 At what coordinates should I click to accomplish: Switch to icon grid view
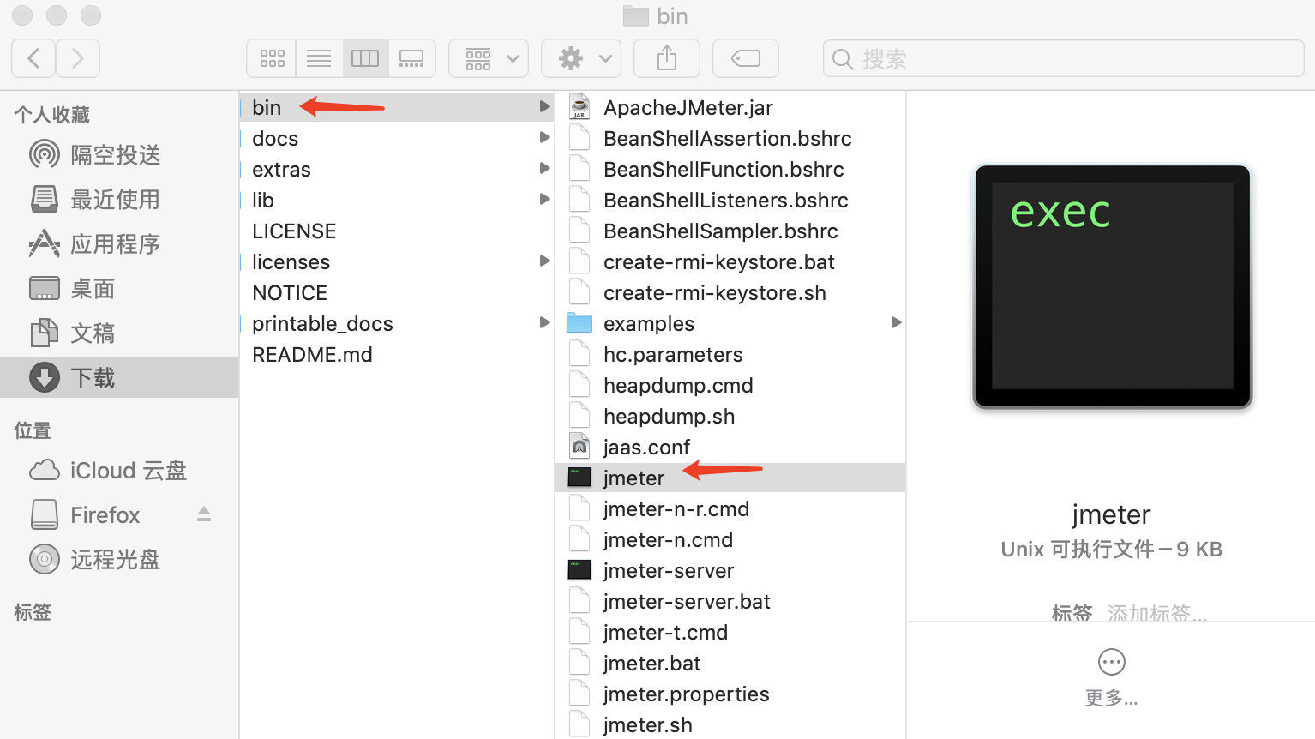pyautogui.click(x=272, y=58)
